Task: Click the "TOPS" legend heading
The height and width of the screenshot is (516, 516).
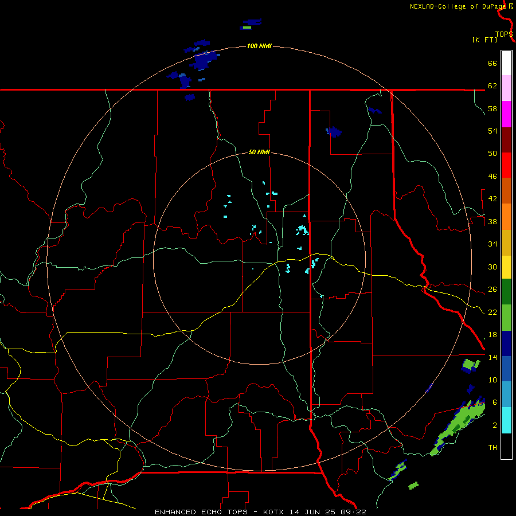Action: coord(504,34)
